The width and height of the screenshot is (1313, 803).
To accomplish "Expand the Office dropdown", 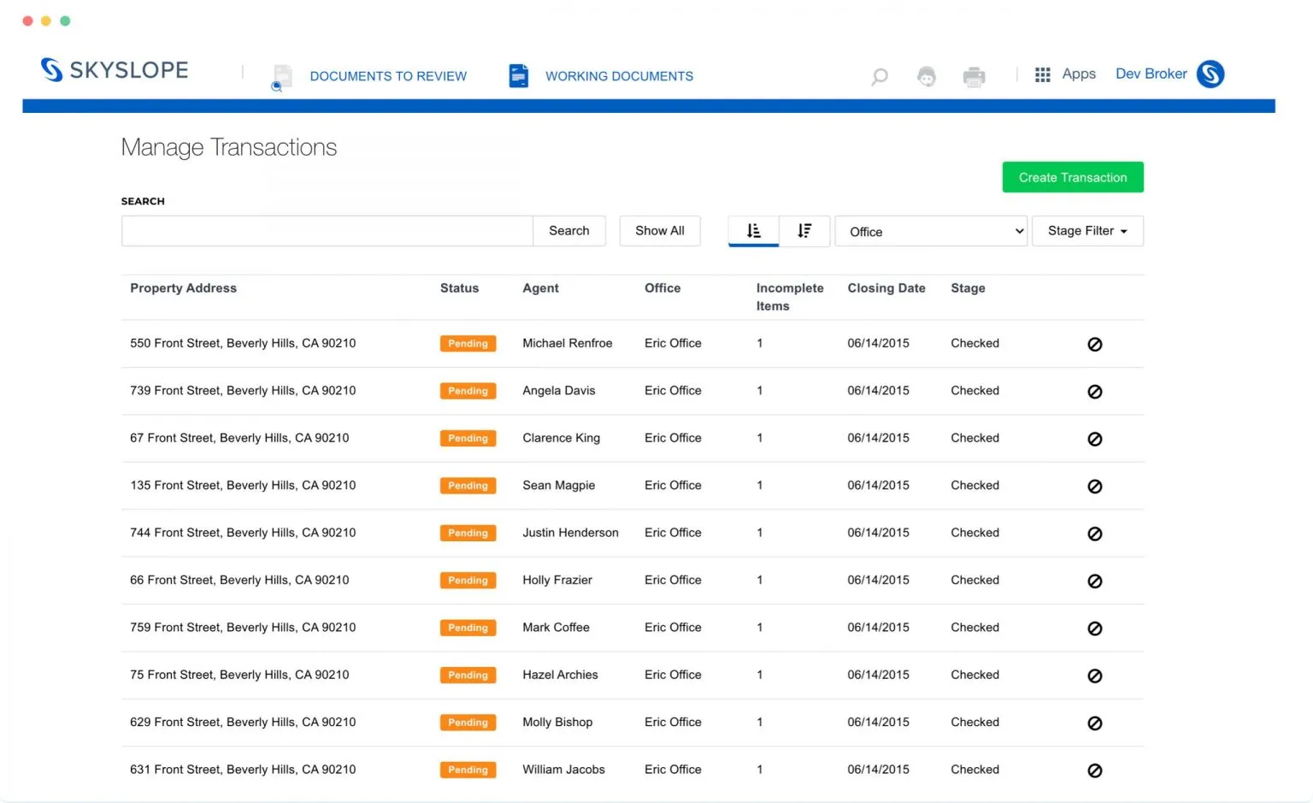I will 930,232.
